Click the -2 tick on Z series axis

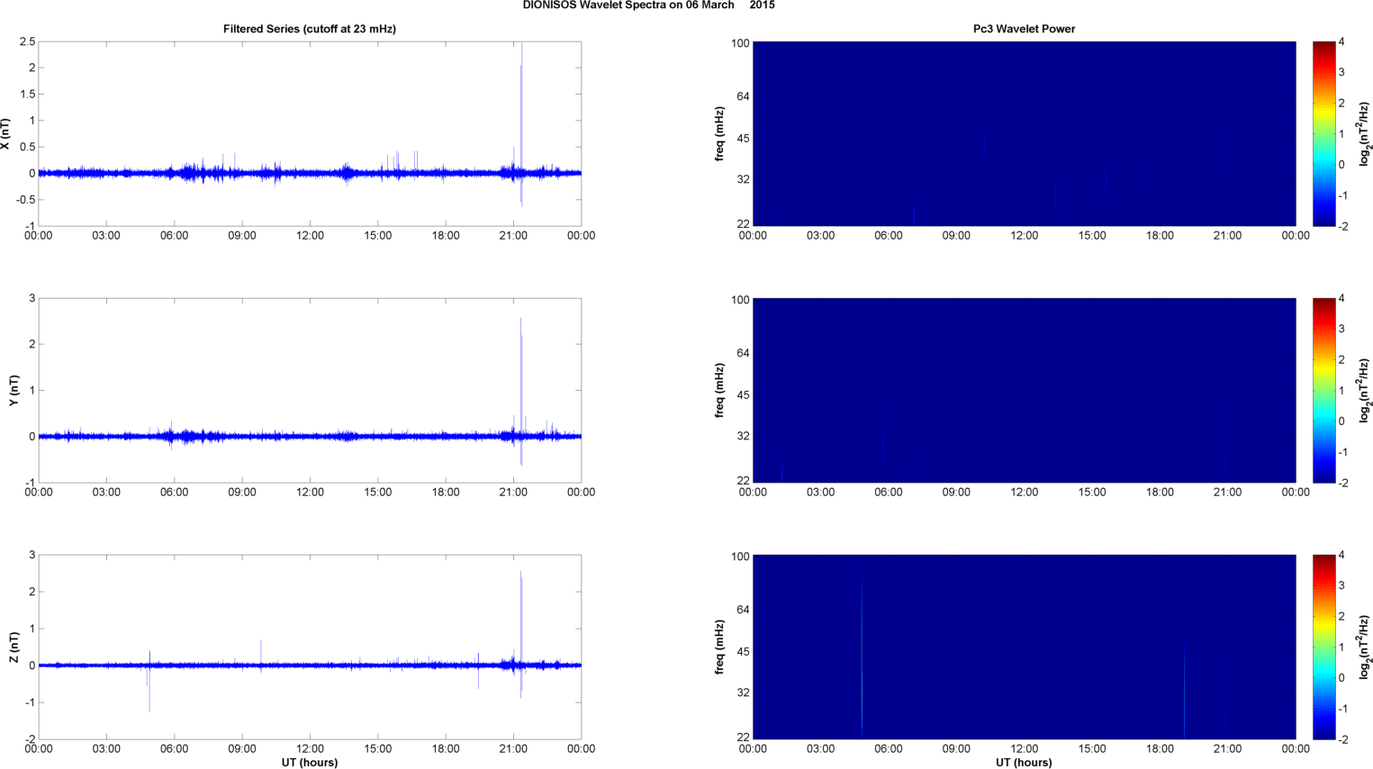[x=30, y=740]
